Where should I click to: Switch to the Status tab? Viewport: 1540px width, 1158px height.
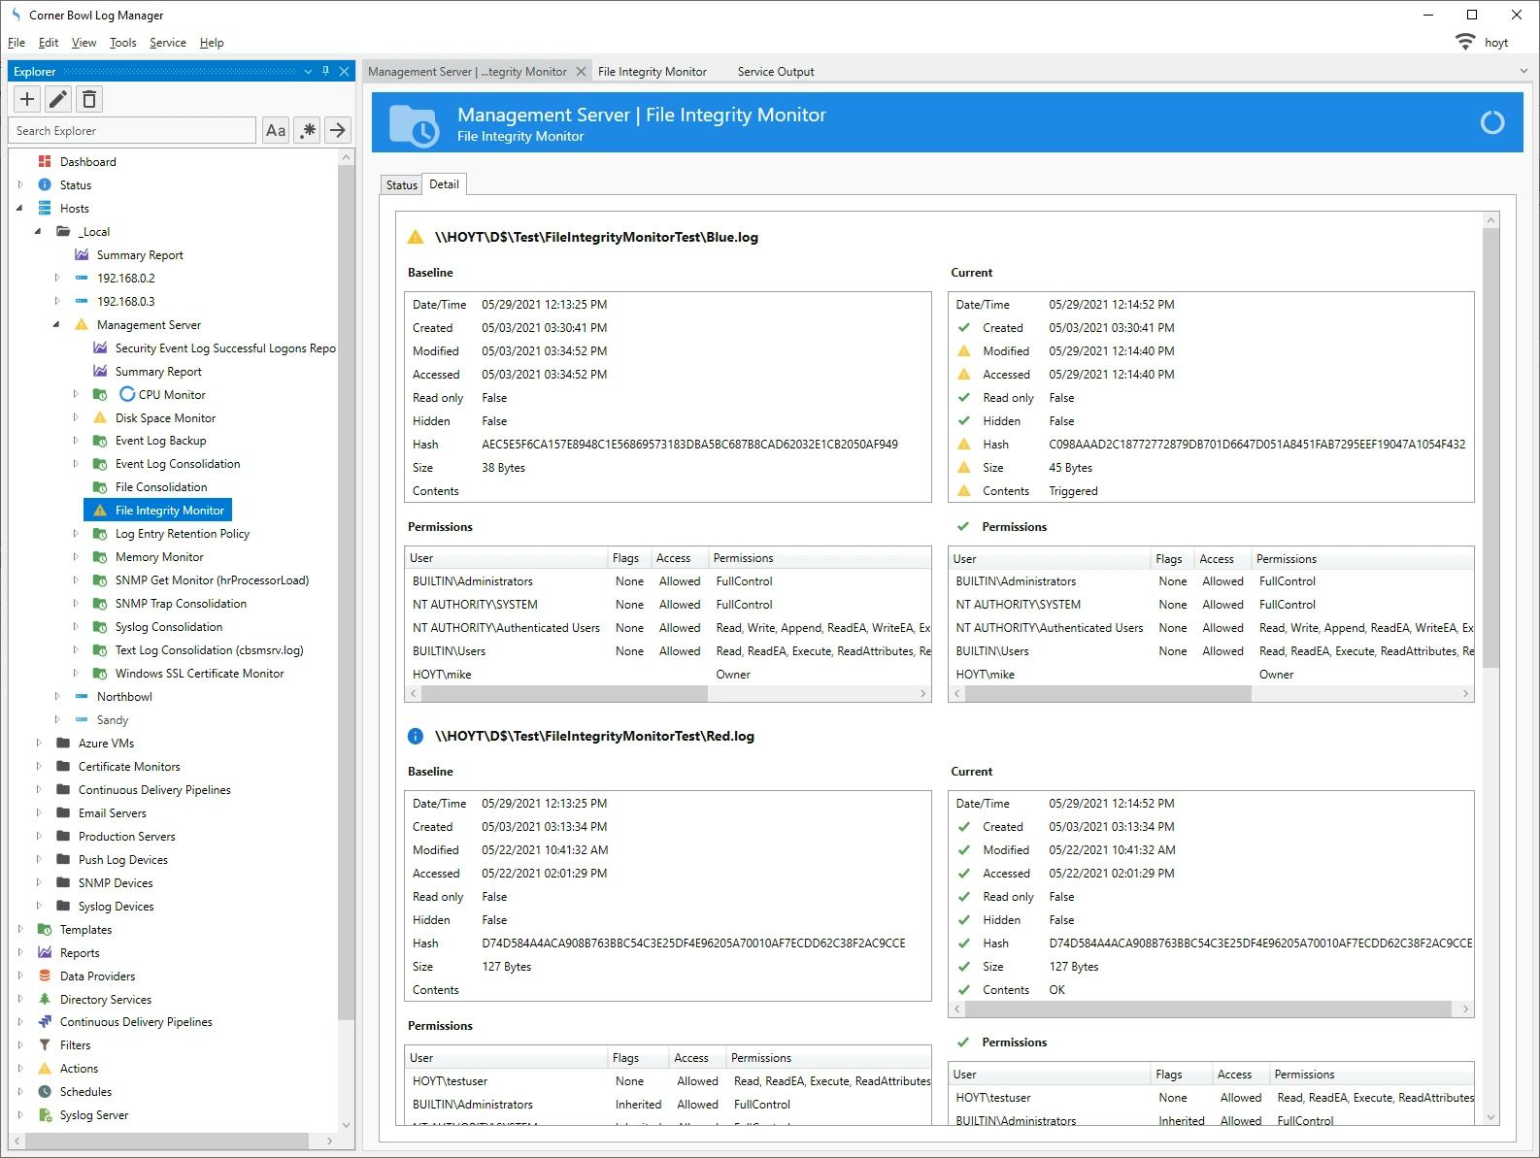[401, 184]
